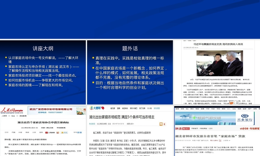The width and height of the screenshot is (260, 156).
Task: Click bullet 目的：根据当地自然条件
Action: [x=130, y=85]
